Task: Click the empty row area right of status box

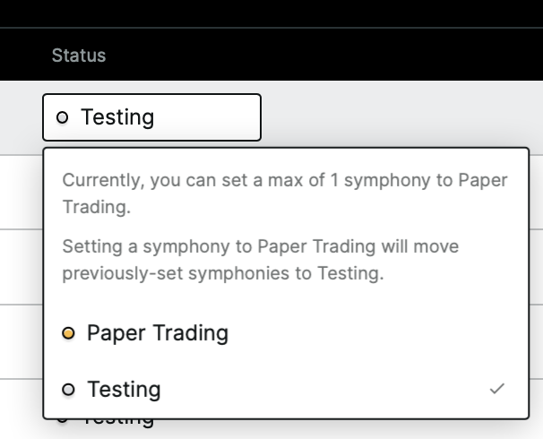Action: point(403,116)
